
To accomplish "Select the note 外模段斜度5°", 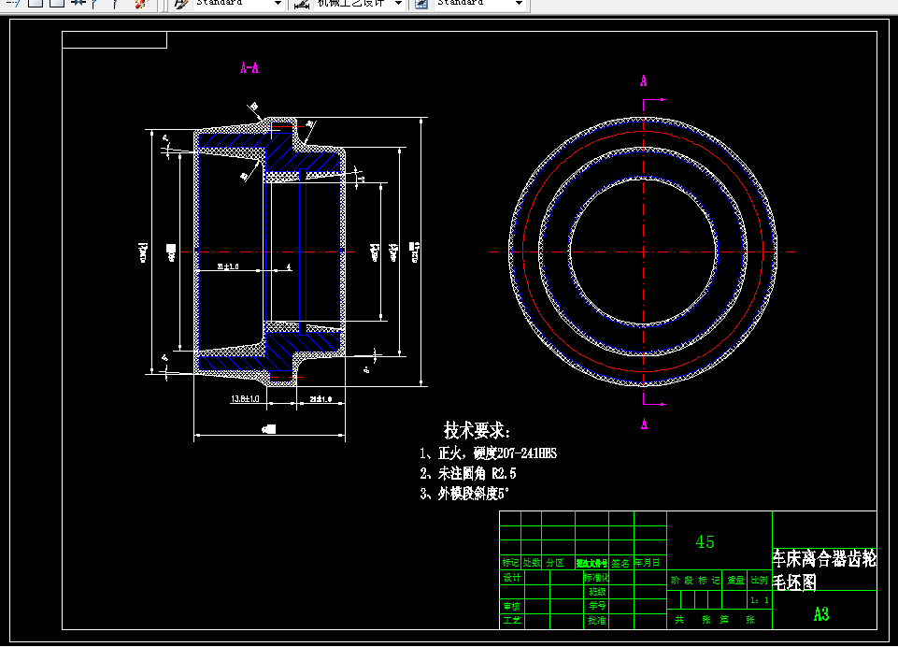I will point(473,494).
